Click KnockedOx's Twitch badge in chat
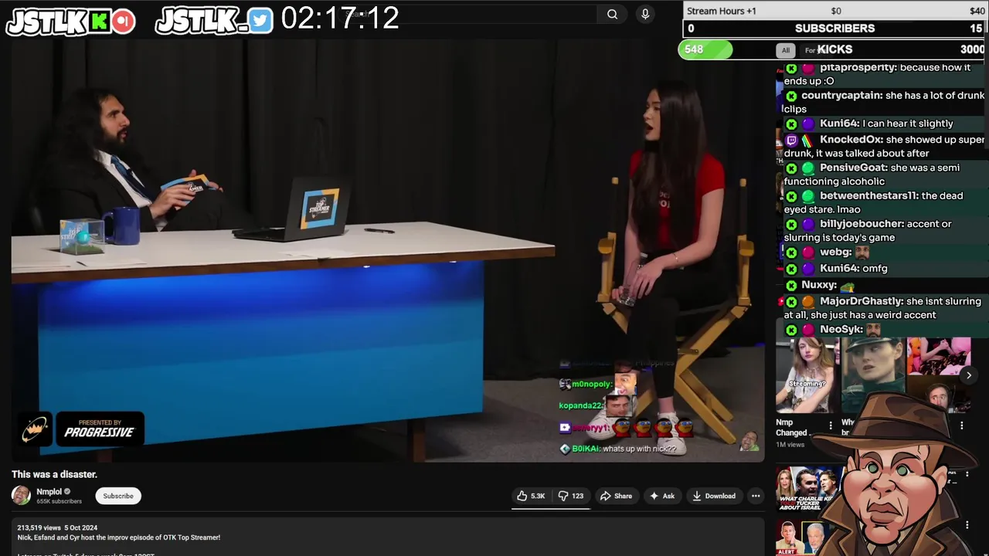The image size is (989, 556). [791, 141]
